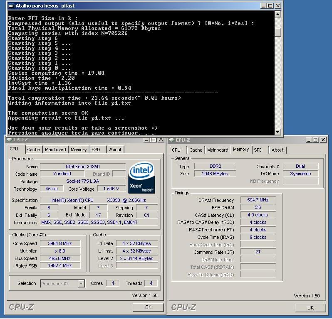Click the Technology value '45 nm'
332x319 pixels.
52,189
